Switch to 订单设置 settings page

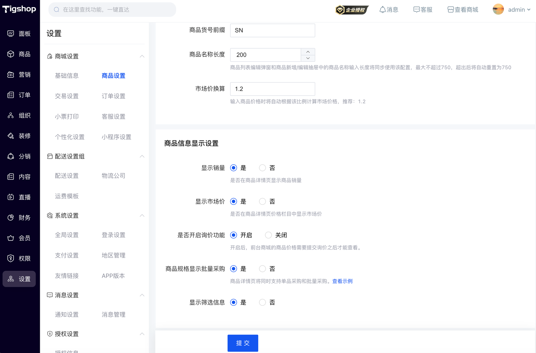pyautogui.click(x=113, y=96)
